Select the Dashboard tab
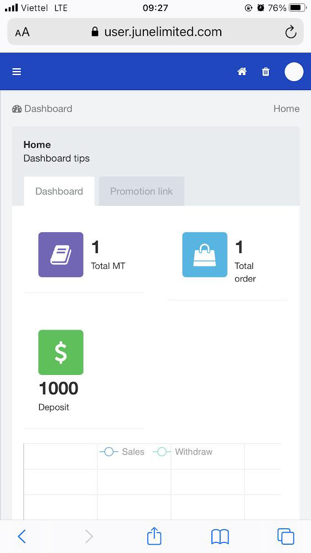Screen dimensions: 311x553 coord(59,191)
